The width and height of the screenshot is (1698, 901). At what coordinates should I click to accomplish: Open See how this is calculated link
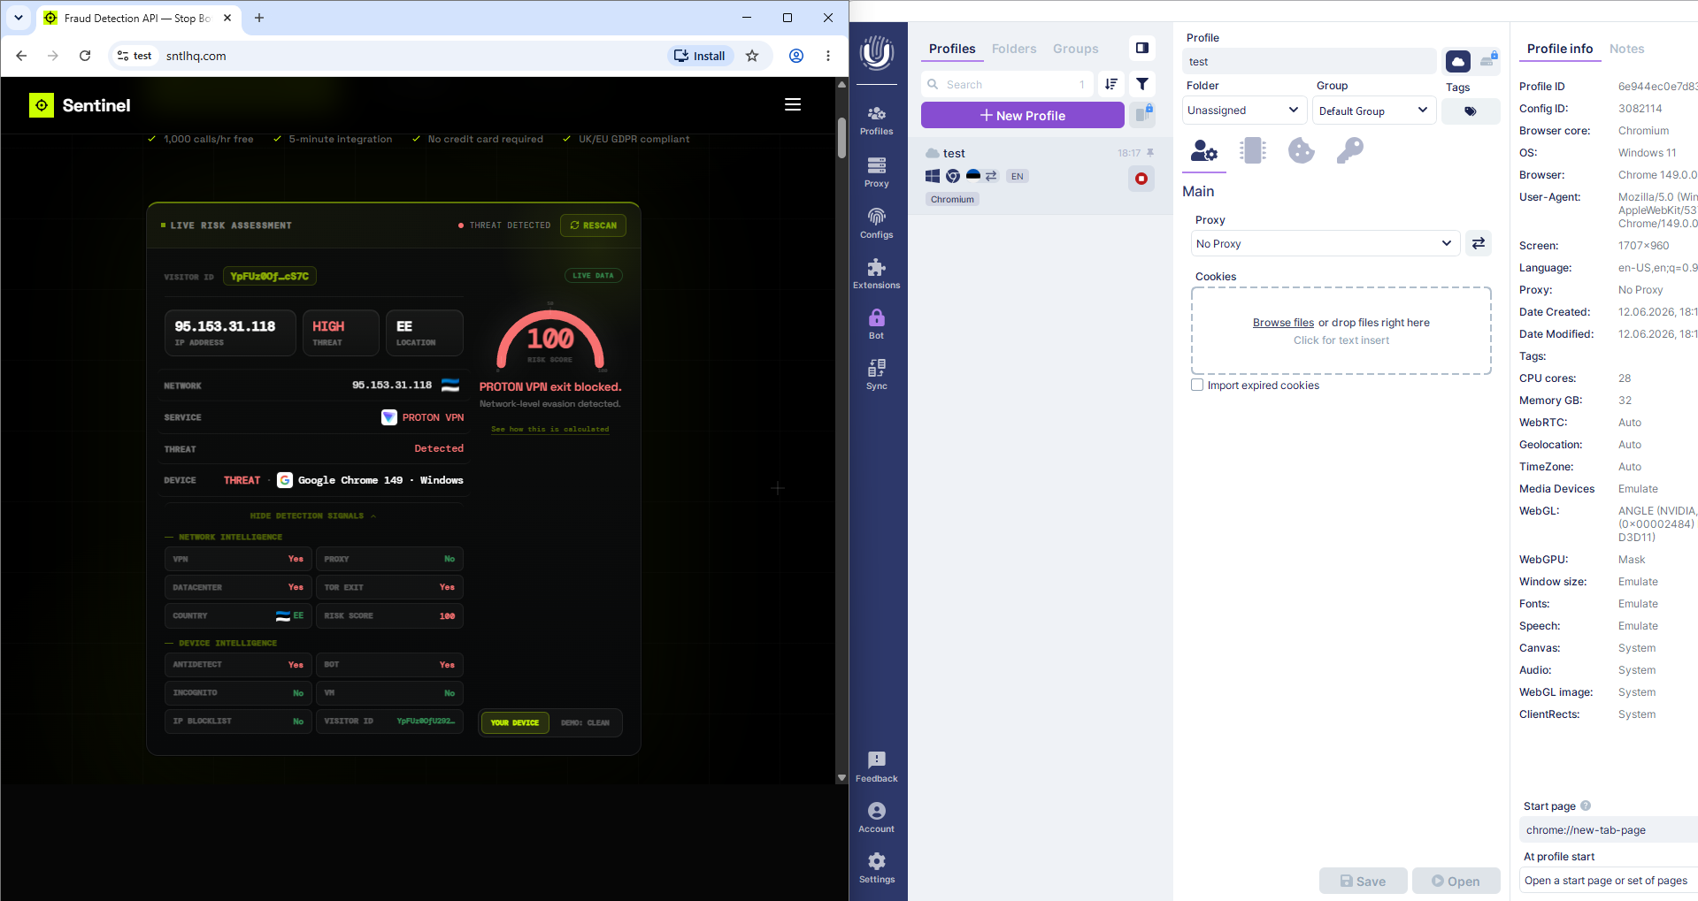point(549,429)
